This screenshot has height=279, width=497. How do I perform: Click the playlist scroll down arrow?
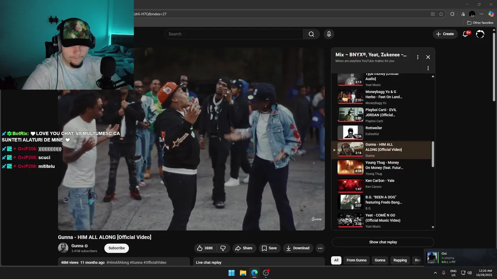click(433, 227)
